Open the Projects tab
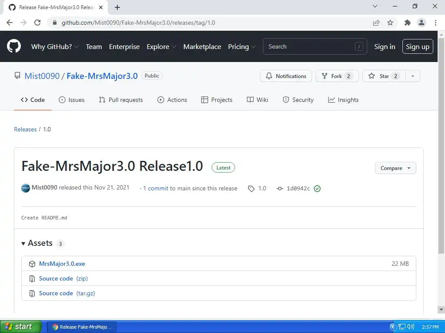445x333 pixels. pyautogui.click(x=217, y=100)
